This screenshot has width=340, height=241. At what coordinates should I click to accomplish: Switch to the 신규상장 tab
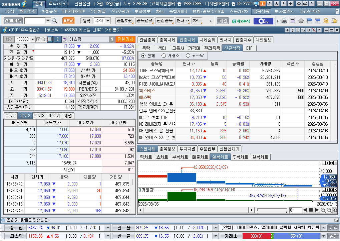[232, 48]
